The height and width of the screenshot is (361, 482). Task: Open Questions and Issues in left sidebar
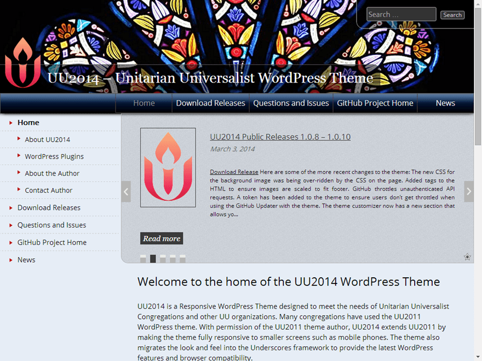[x=51, y=225]
